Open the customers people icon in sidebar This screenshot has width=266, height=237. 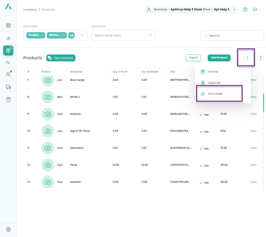[x=8, y=75]
